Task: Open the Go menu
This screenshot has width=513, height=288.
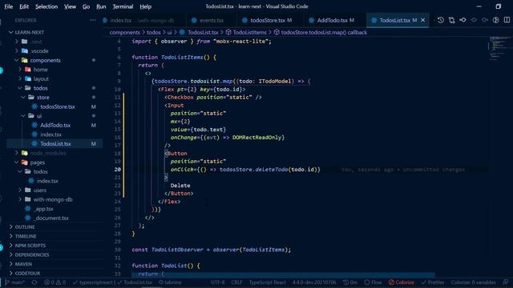Action: point(86,6)
